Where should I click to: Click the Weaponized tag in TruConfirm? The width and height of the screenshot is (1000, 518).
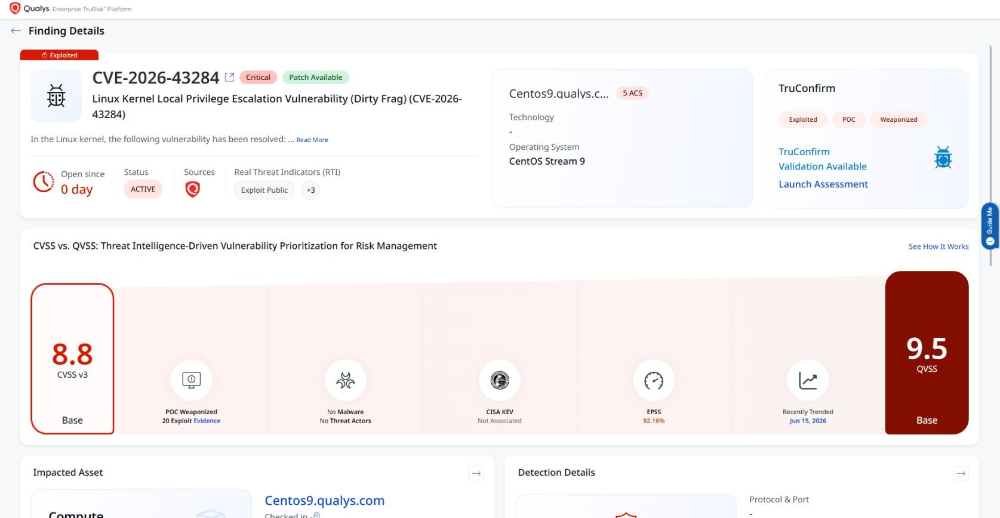point(899,119)
